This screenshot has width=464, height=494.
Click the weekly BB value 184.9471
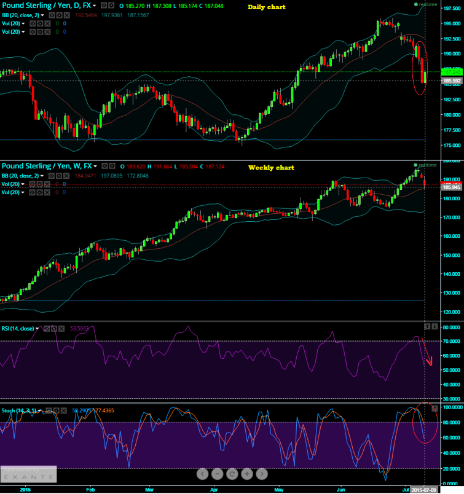tap(85, 176)
